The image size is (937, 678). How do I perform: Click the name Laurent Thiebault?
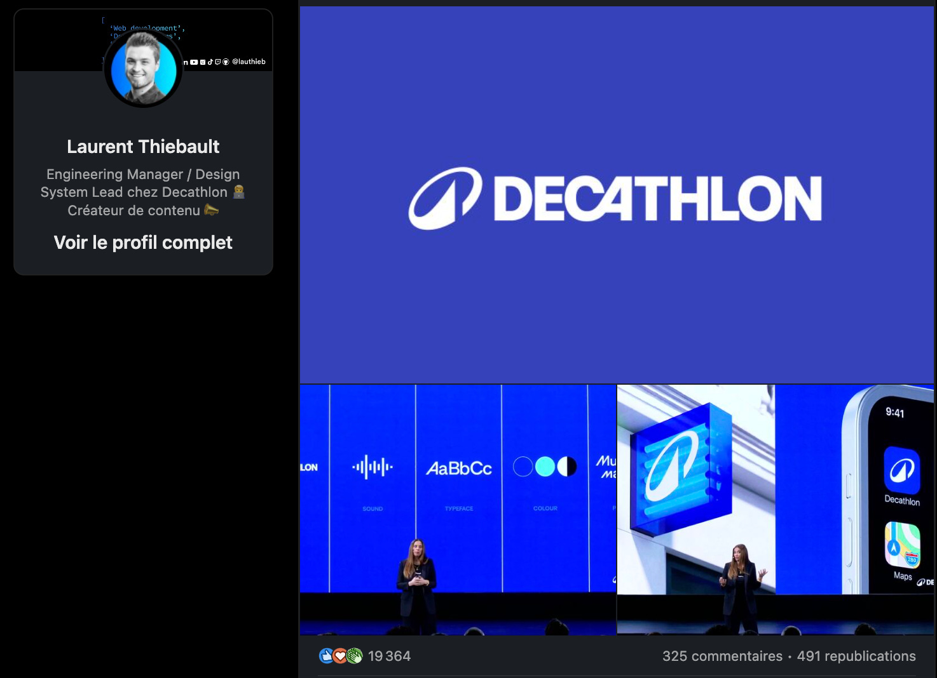[x=143, y=147]
